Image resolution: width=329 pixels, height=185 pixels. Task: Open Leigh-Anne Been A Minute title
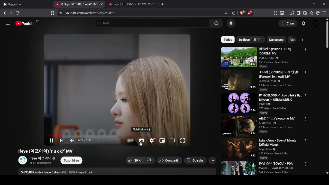coord(278,143)
